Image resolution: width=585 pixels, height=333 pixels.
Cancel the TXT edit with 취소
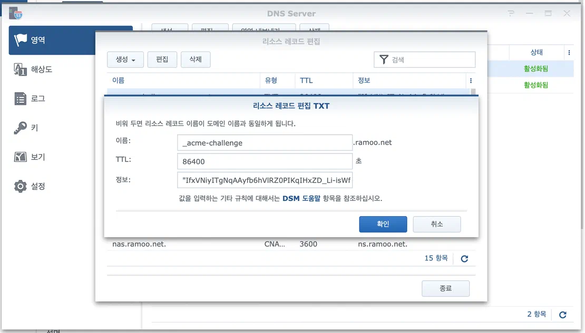[437, 224]
